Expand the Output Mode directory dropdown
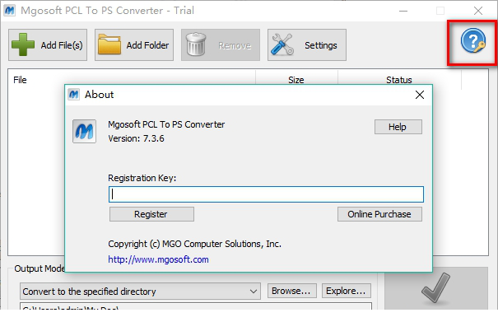Screen dimensions: 498x322 coord(140,292)
